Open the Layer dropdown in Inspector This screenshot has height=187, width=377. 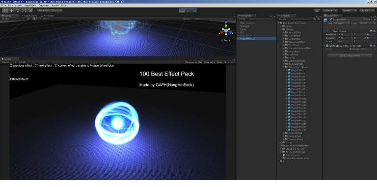point(367,24)
